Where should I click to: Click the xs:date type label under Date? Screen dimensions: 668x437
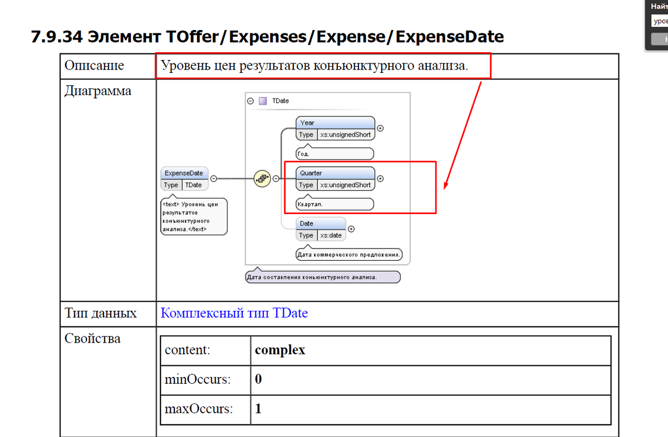tap(331, 235)
